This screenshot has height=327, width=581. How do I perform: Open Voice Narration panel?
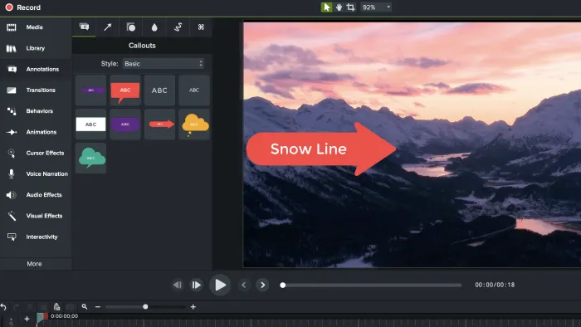click(x=36, y=173)
